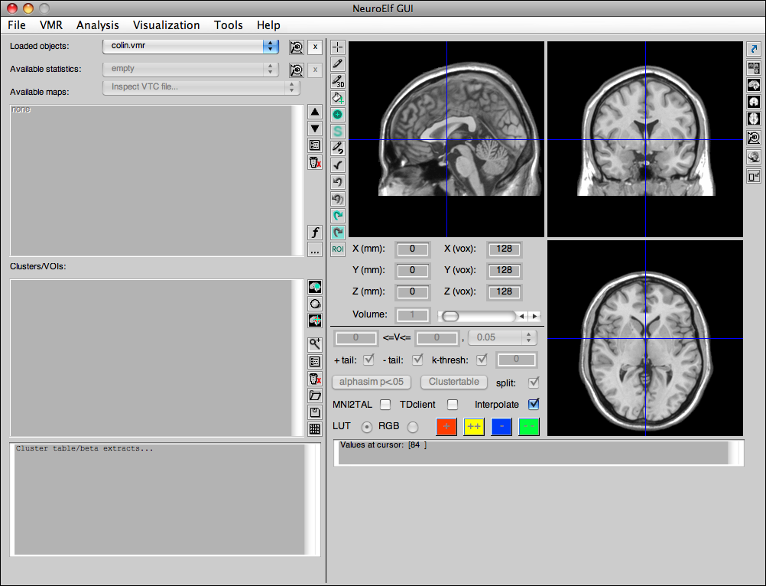This screenshot has height=586, width=766.
Task: Click the red plus color swatch
Action: (446, 426)
